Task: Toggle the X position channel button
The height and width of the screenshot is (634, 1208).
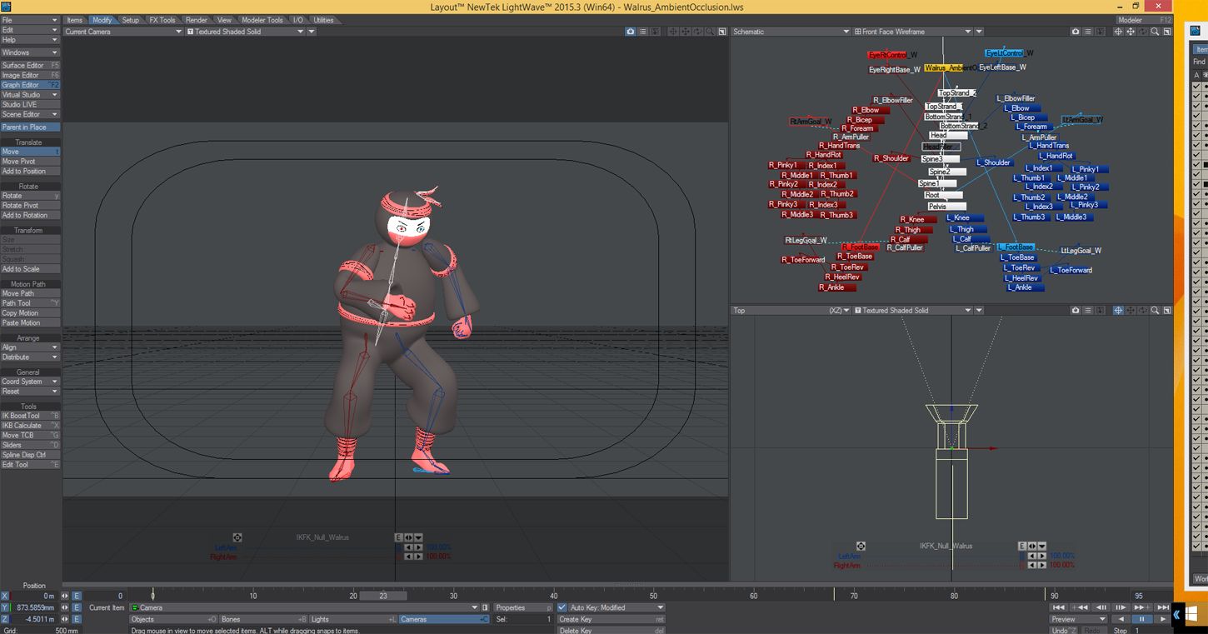Action: click(4, 596)
